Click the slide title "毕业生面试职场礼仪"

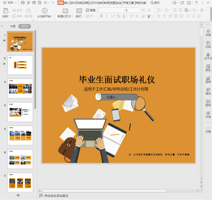pos(117,79)
